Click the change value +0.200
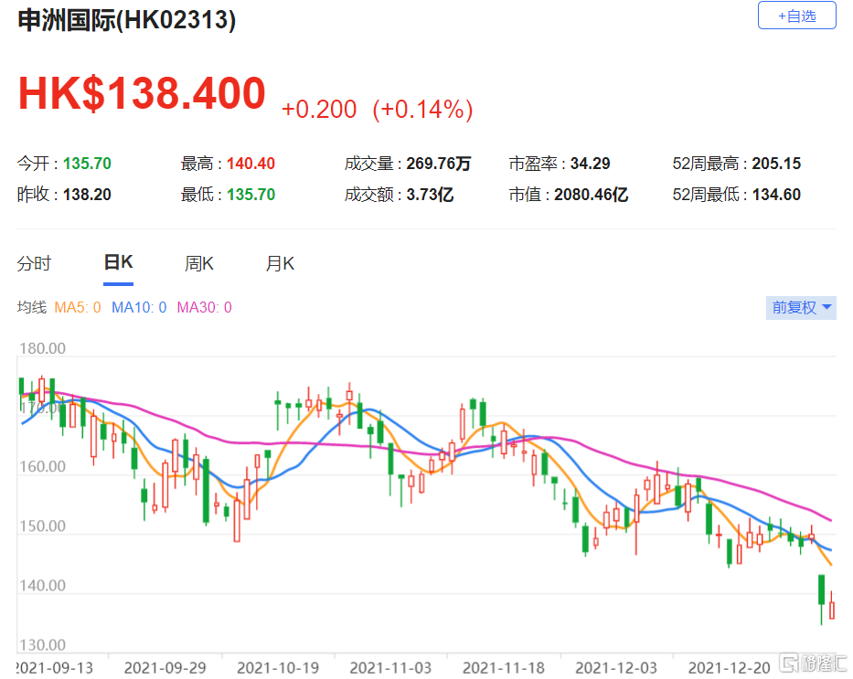This screenshot has height=679, width=853. tap(319, 110)
